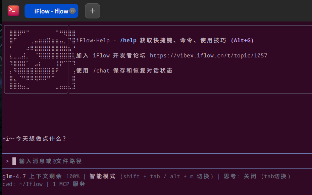
Task: Click the '>' prompt symbol
Action: pyautogui.click(x=7, y=161)
